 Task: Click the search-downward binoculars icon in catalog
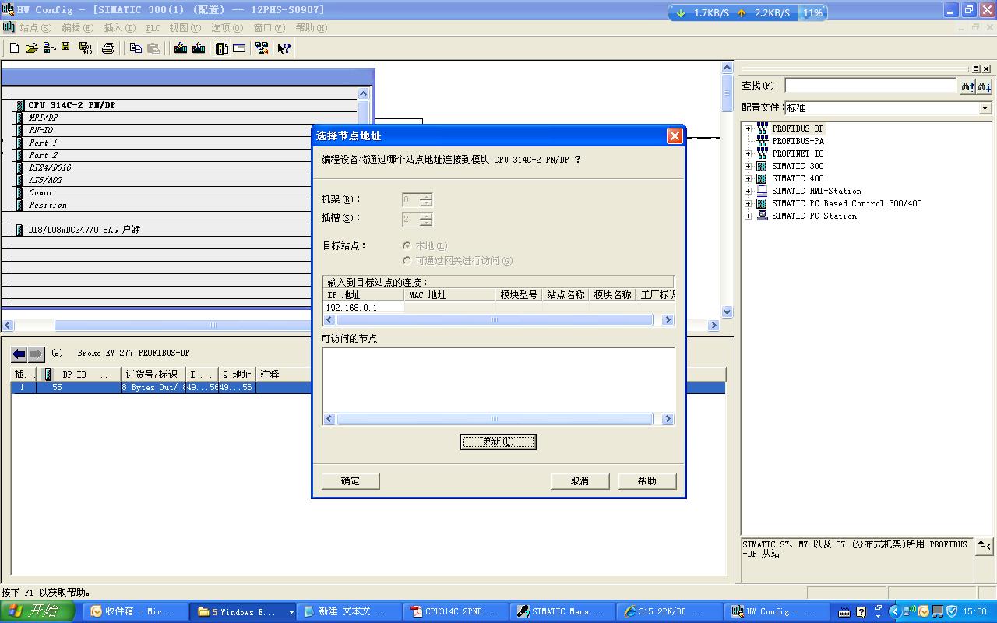pyautogui.click(x=985, y=86)
